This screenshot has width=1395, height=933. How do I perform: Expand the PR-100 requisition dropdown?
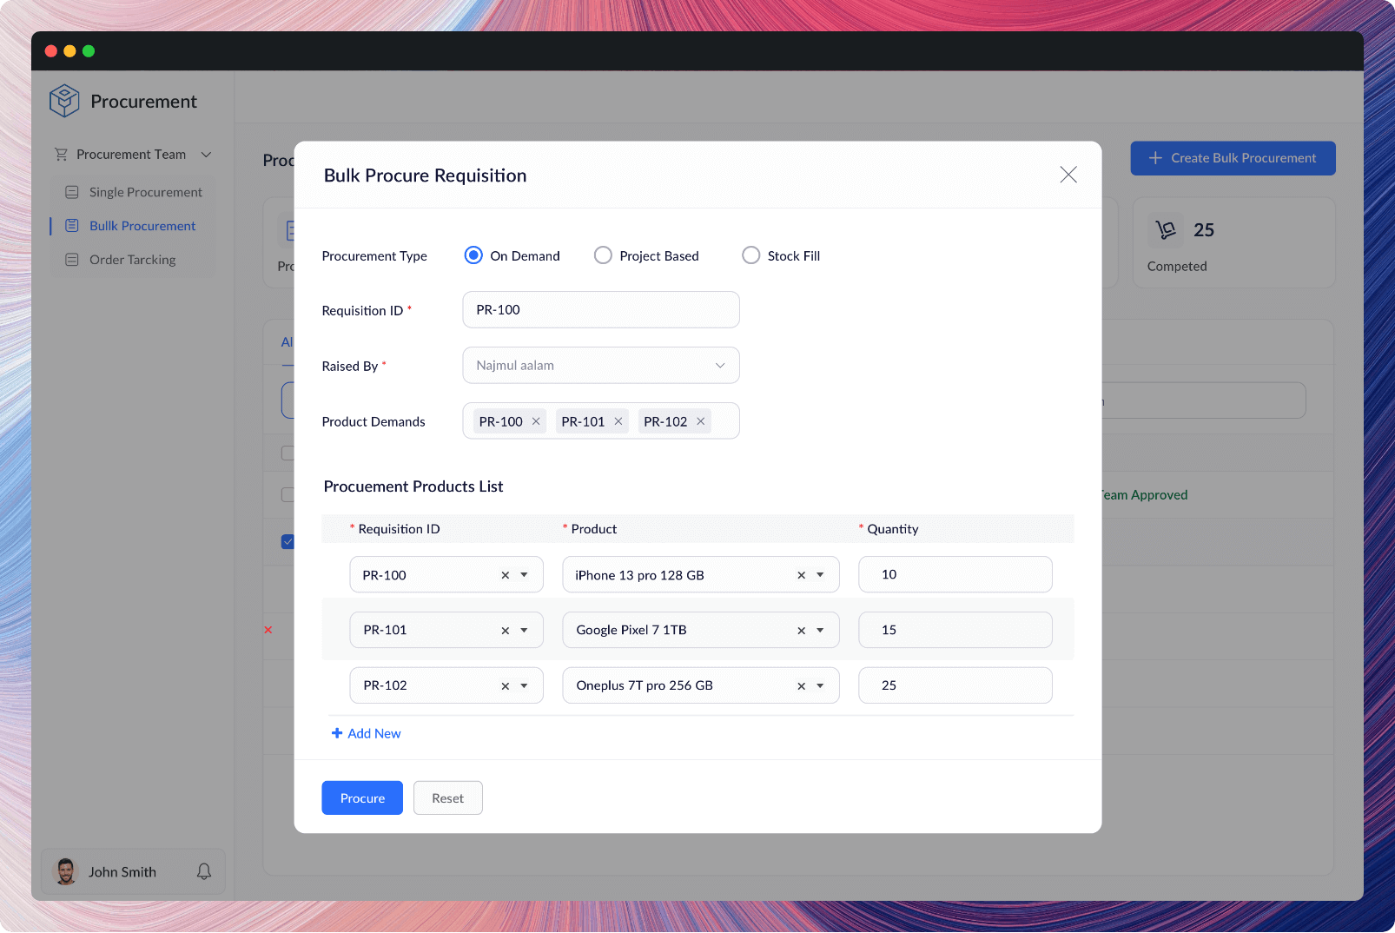pyautogui.click(x=524, y=574)
